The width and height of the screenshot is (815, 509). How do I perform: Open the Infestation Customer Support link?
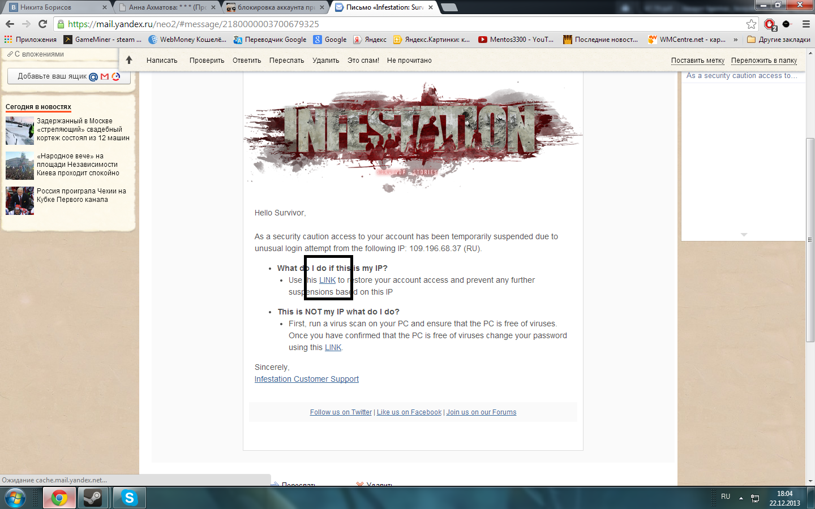pyautogui.click(x=307, y=379)
